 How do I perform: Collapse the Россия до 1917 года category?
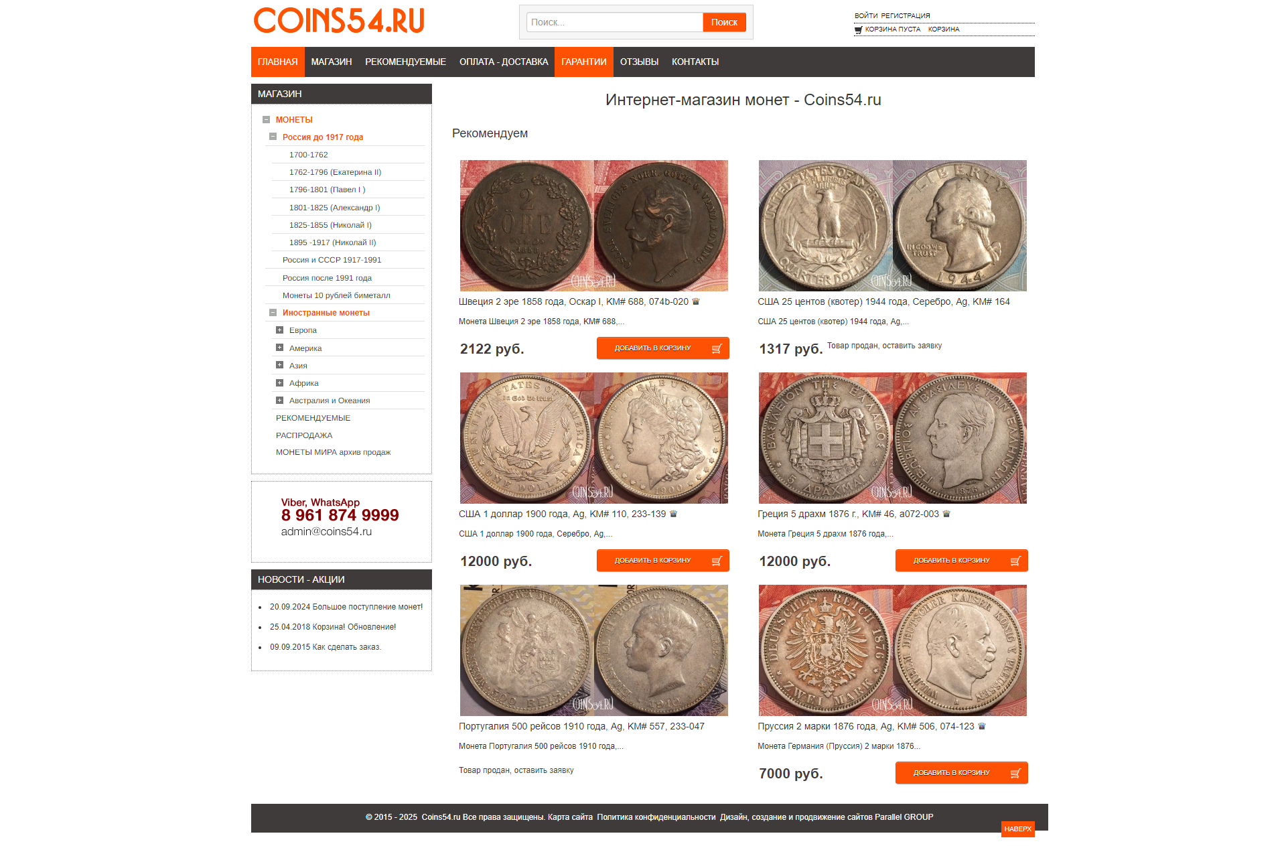(x=273, y=137)
